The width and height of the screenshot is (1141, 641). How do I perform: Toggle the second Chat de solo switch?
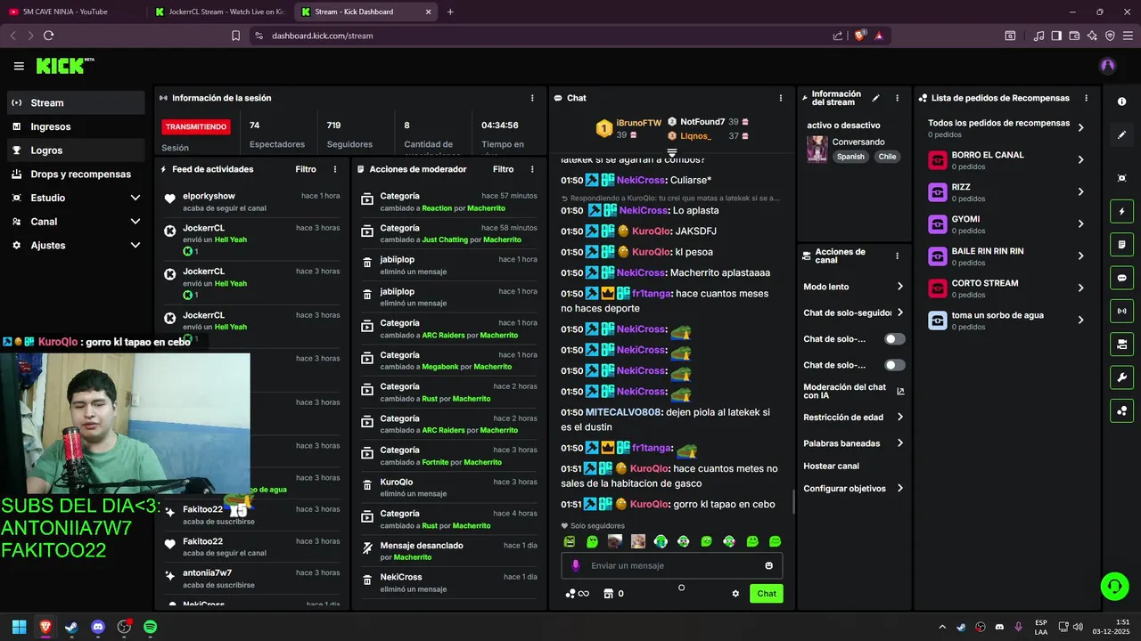894,365
